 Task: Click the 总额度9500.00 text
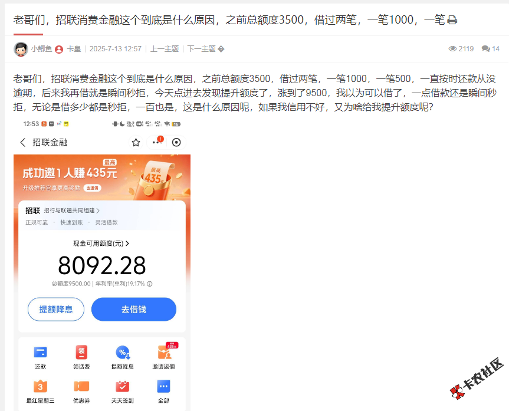(x=71, y=284)
